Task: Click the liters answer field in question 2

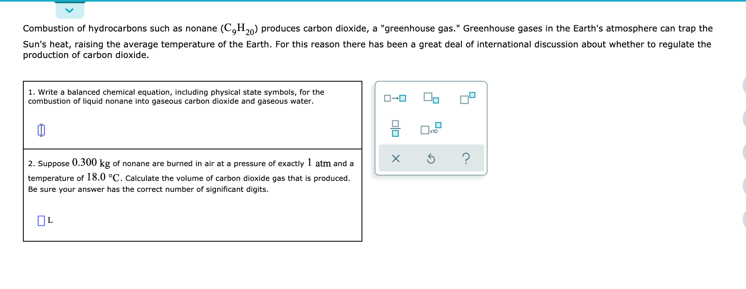Action: click(x=40, y=220)
